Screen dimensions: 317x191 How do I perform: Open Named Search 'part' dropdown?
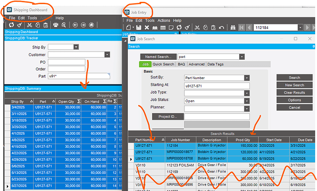click(x=242, y=57)
